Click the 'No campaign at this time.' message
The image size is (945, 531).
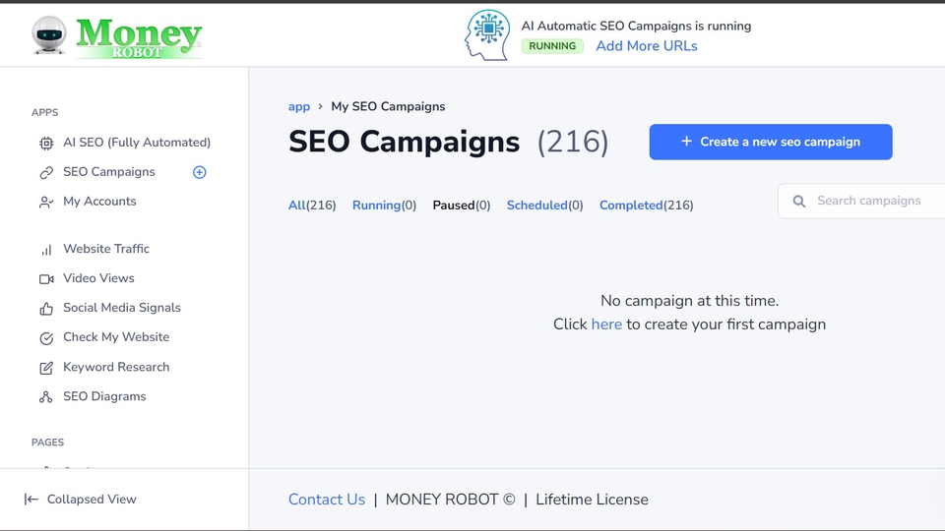(x=689, y=301)
